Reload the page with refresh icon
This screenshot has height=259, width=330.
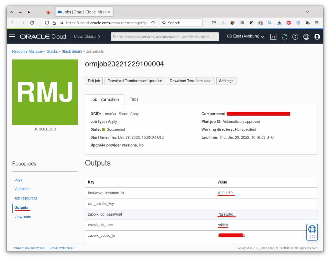coord(32,23)
